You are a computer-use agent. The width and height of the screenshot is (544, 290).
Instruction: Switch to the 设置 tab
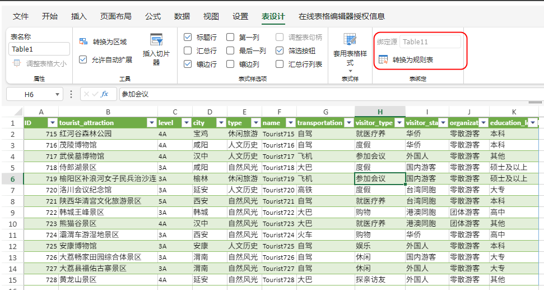tap(240, 16)
